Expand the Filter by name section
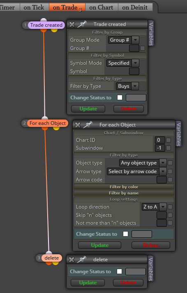The image size is (187, 293). (x=124, y=193)
